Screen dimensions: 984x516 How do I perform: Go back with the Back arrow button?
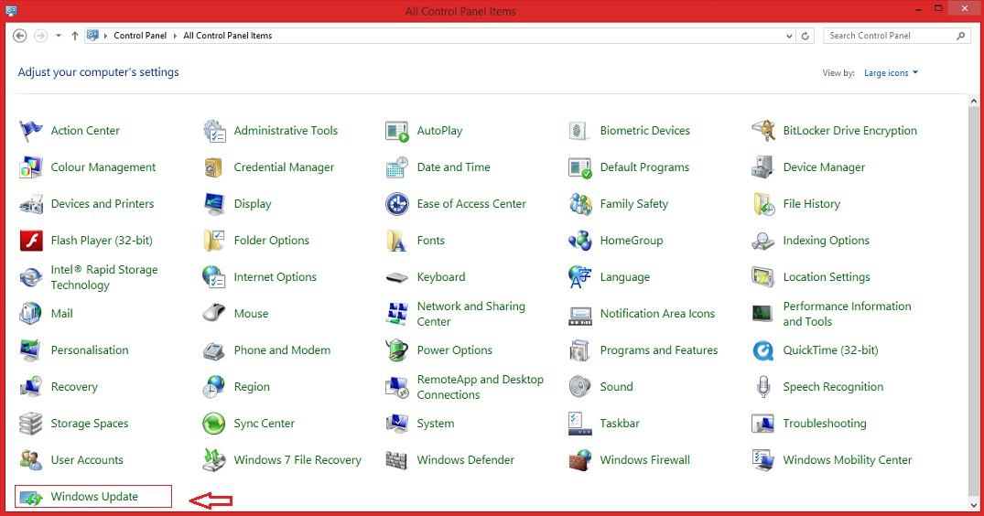[x=20, y=36]
